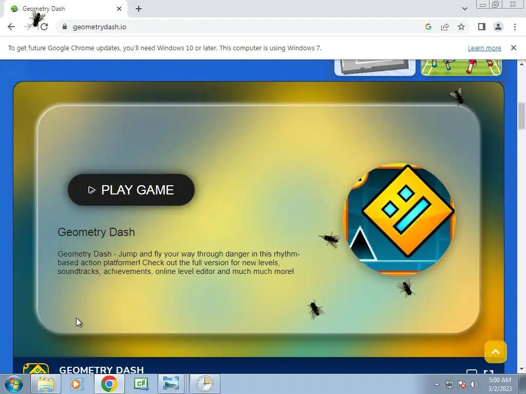Open Google search icon in address bar
The image size is (526, 394).
coord(428,27)
